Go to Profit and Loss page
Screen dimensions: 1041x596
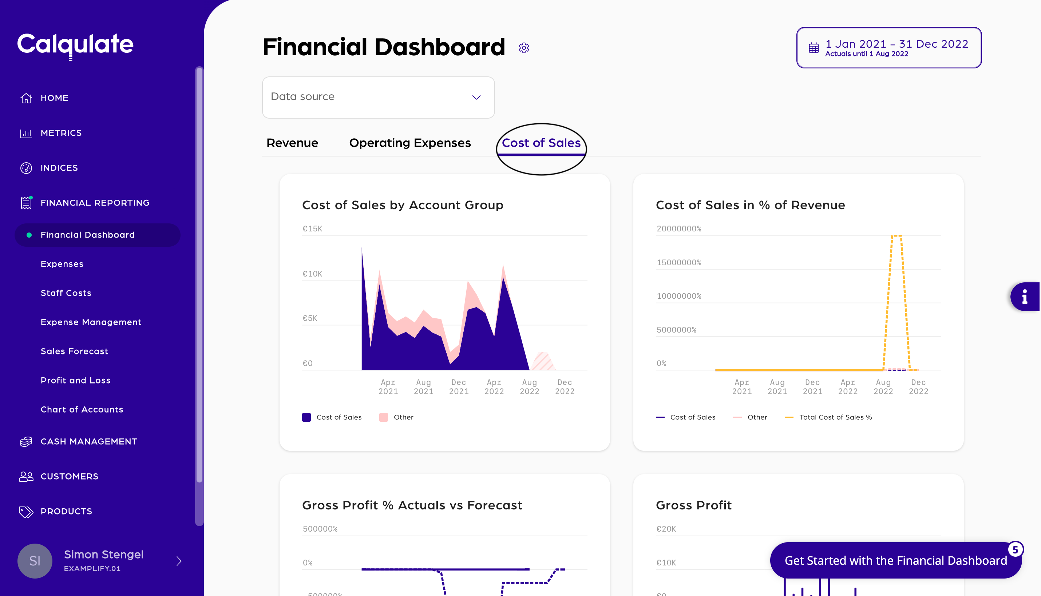pos(75,380)
